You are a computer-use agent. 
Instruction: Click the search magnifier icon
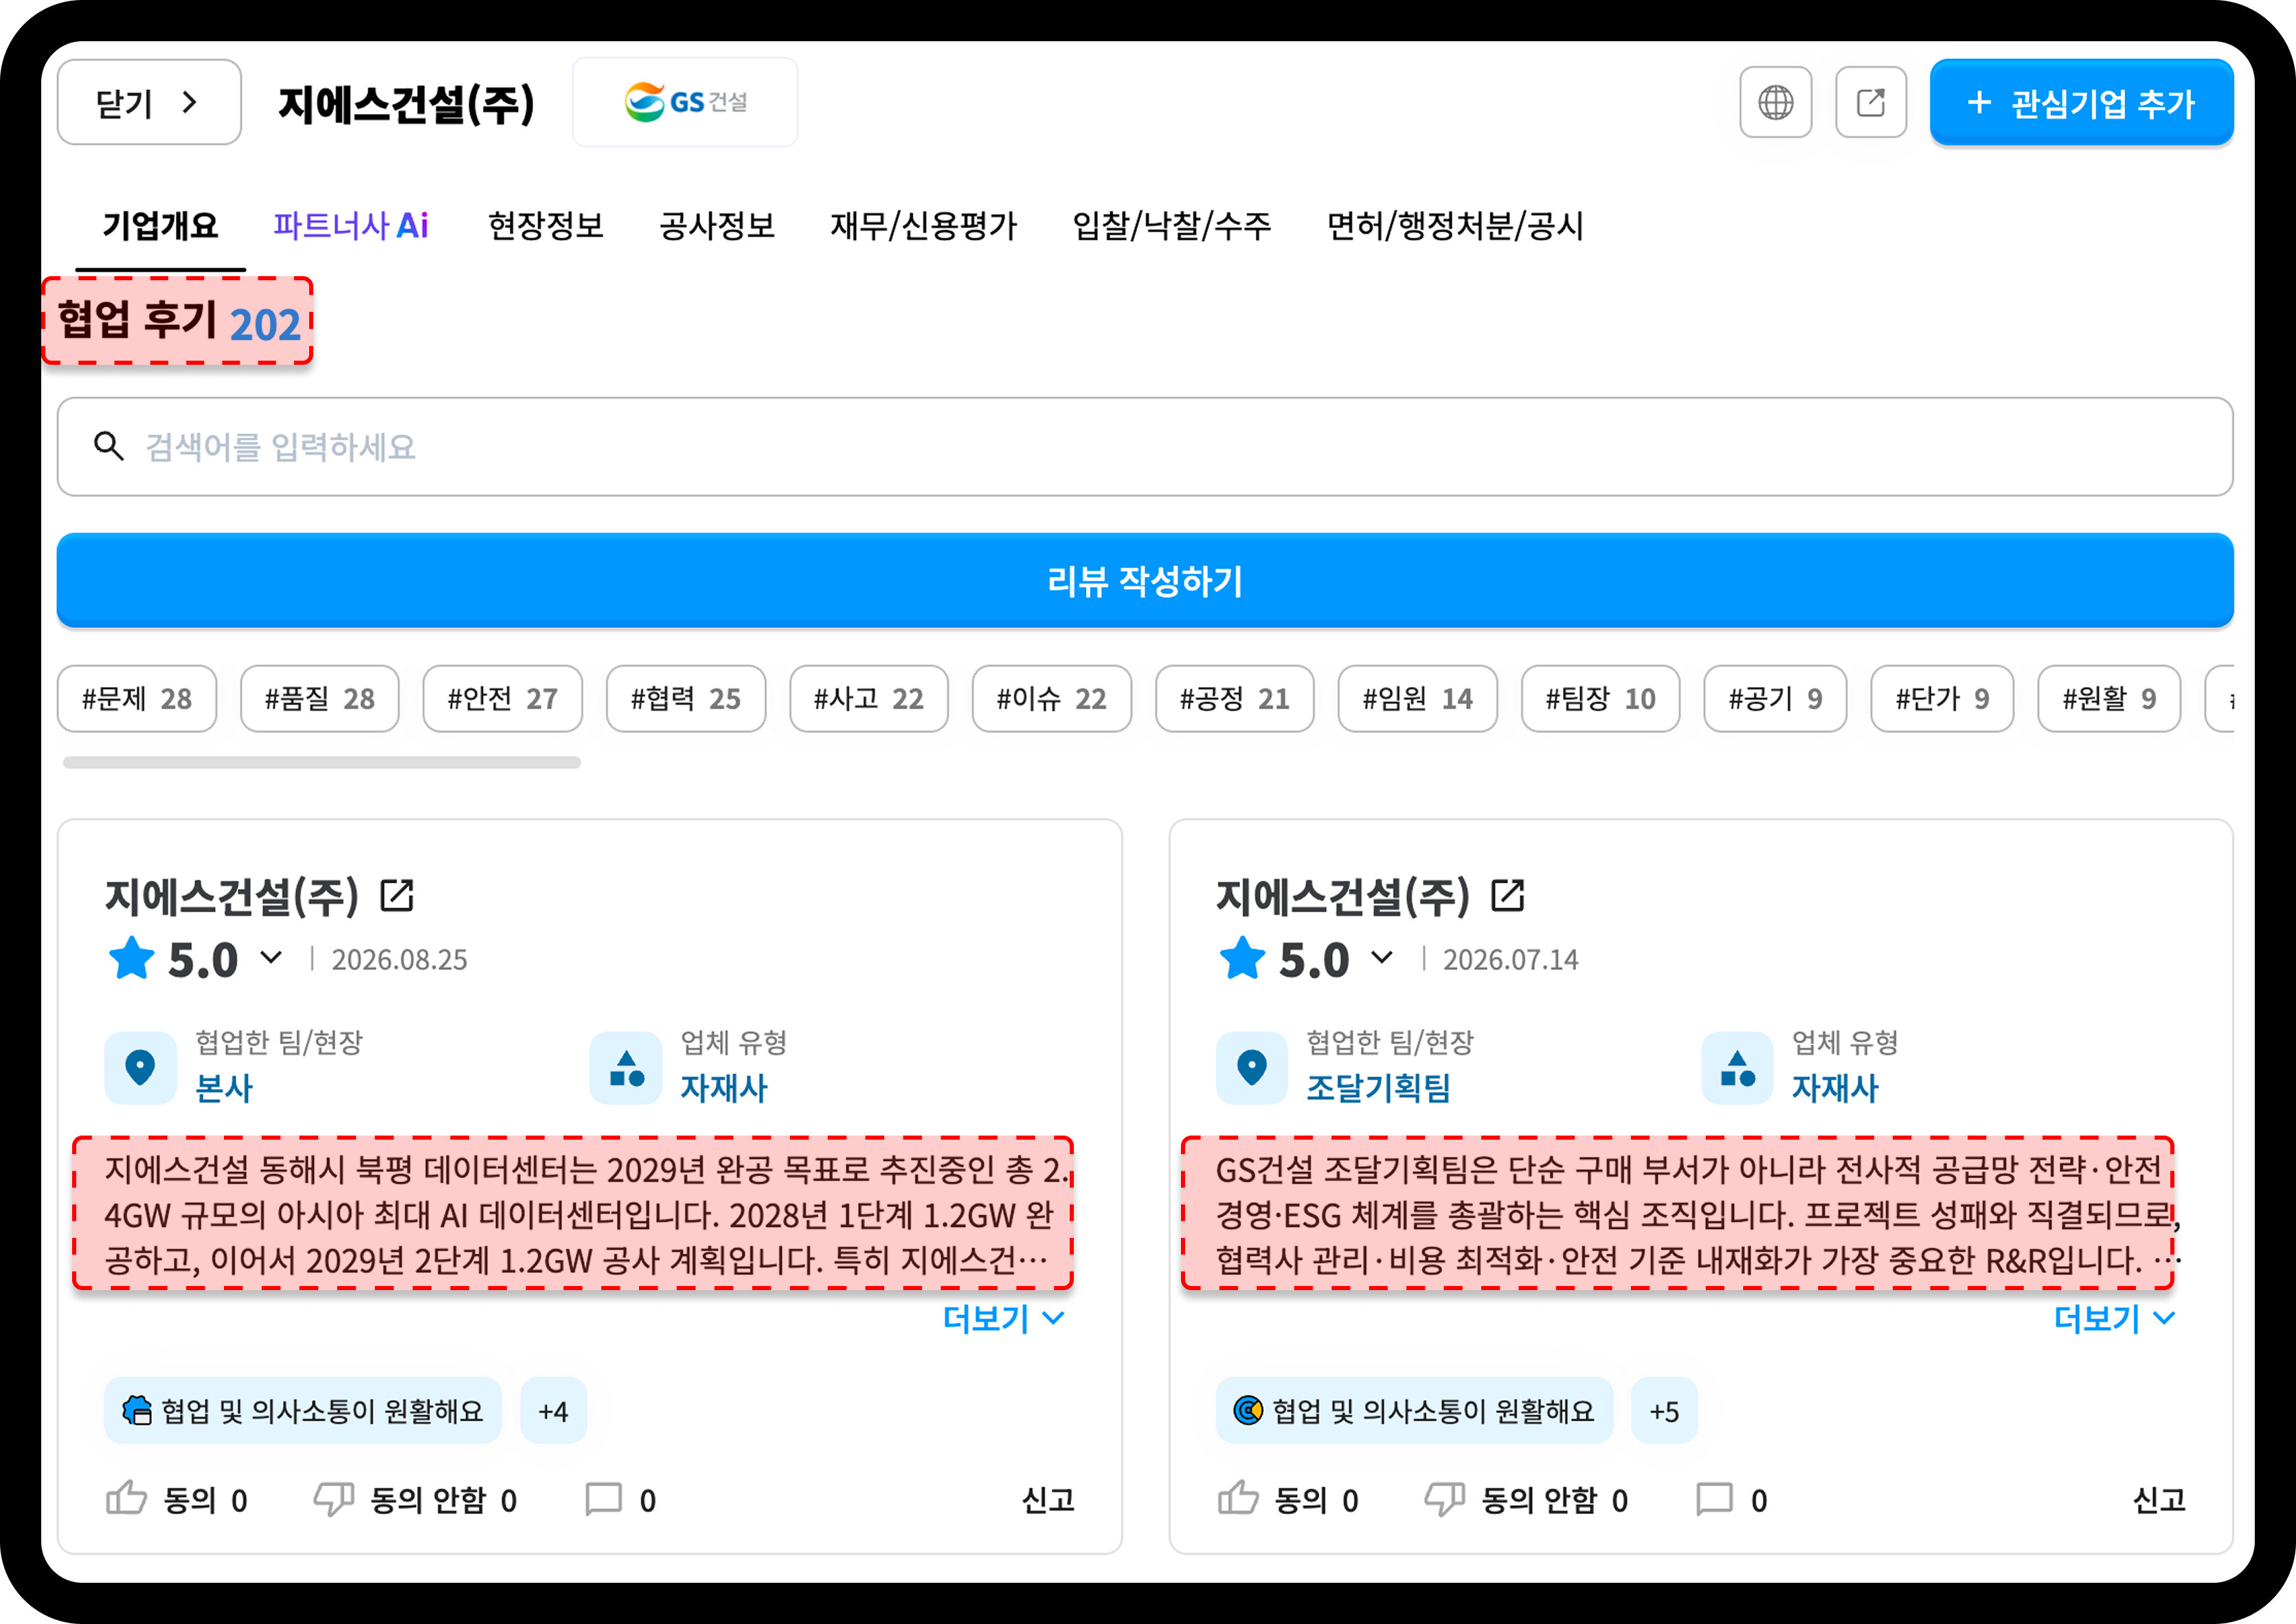108,446
